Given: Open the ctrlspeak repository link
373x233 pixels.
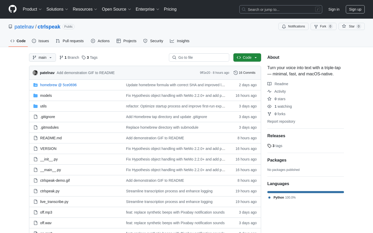Looking at the screenshot, I should (x=49, y=27).
